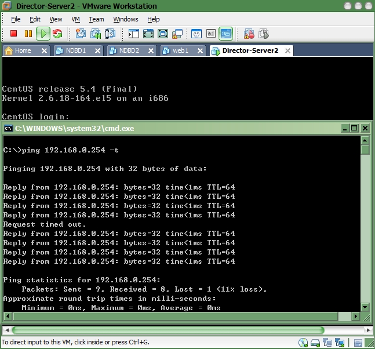Open the Edit menu
Screen dimensions: 375x349
pyautogui.click(x=35, y=19)
